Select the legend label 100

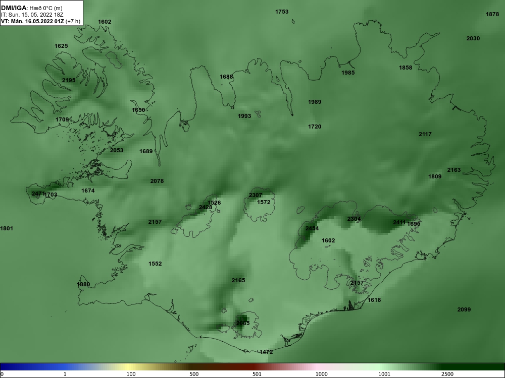131,374
